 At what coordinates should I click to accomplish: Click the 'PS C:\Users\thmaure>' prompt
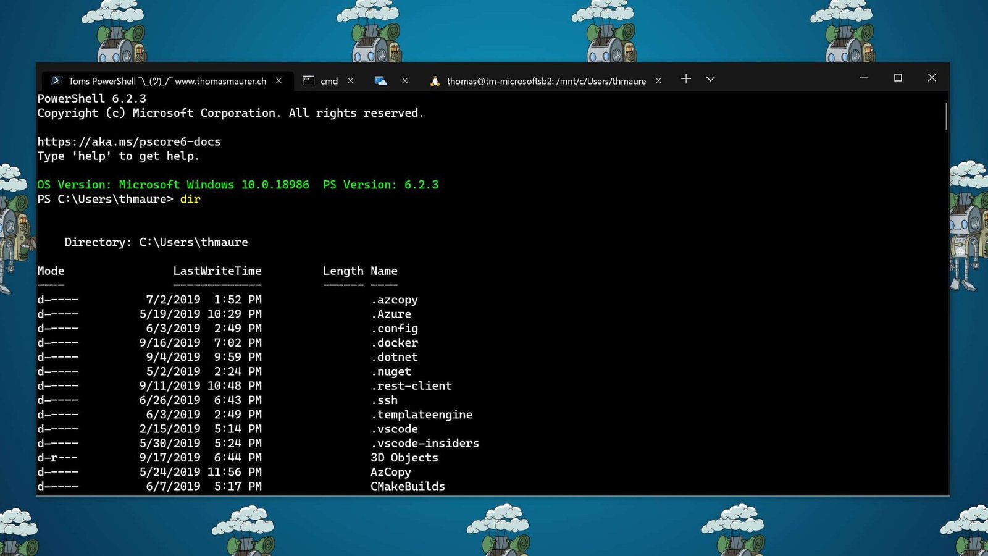[x=105, y=199]
